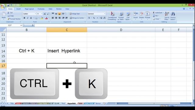Image resolution: width=195 pixels, height=110 pixels.
Task: Open the borders dropdown arrow
Action: click(39, 18)
